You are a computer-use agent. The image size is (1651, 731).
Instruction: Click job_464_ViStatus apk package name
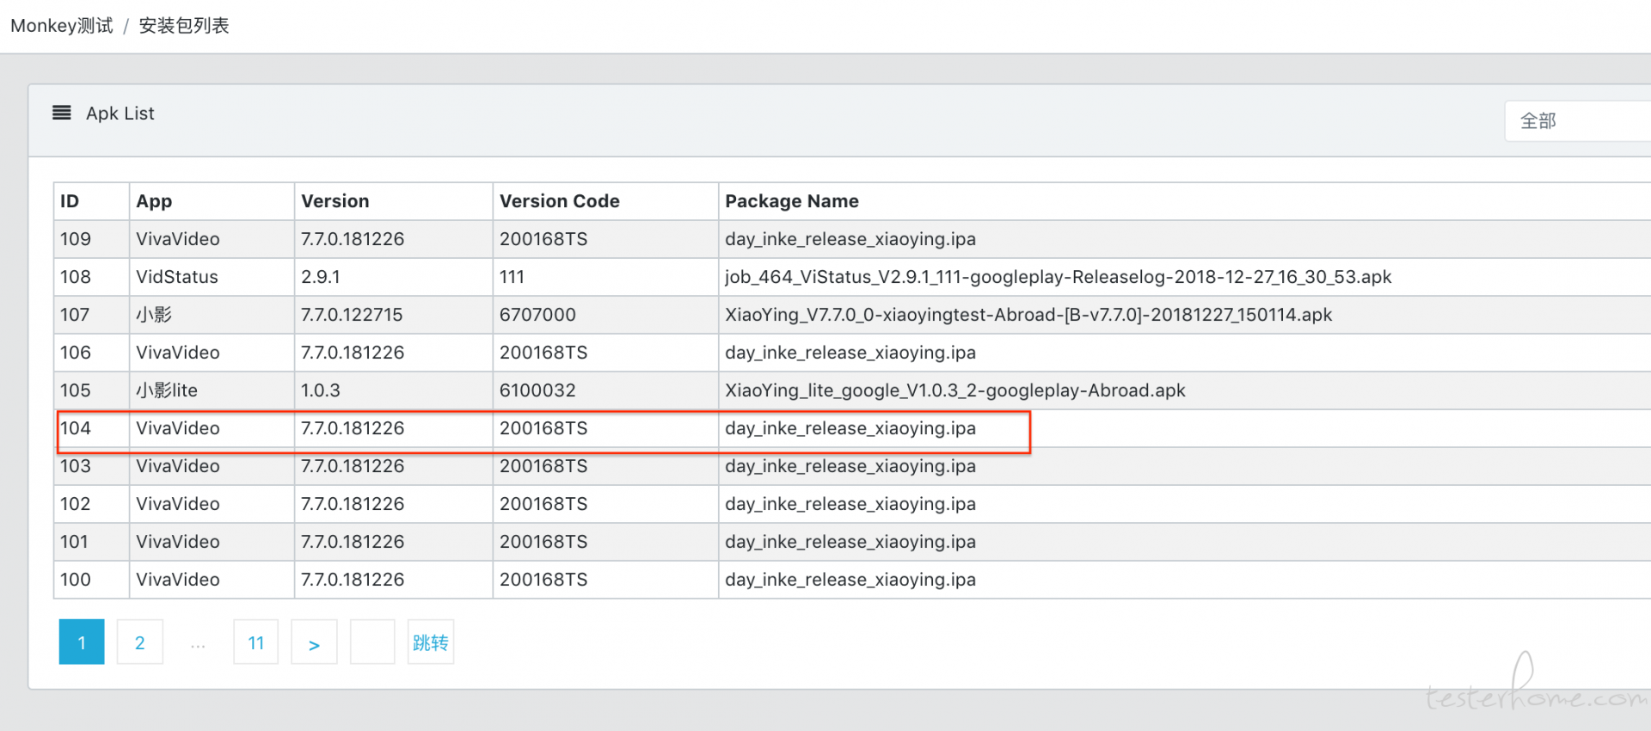(1059, 277)
